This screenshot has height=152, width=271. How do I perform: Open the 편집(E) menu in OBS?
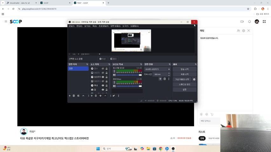click(79, 26)
